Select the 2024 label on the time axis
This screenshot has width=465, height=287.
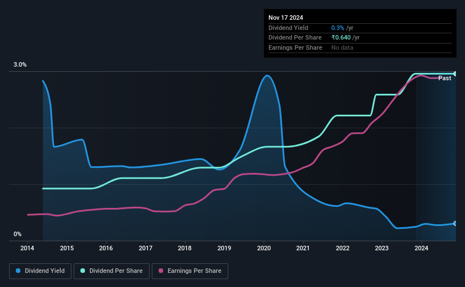pos(421,248)
